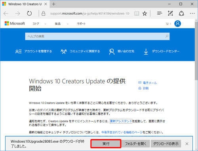Click the manage account person icon
Screen dimensions: 198x151
point(18,52)
